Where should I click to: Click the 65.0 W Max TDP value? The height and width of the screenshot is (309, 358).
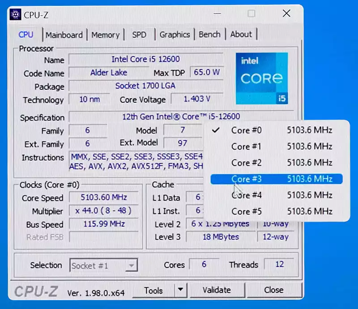(207, 72)
